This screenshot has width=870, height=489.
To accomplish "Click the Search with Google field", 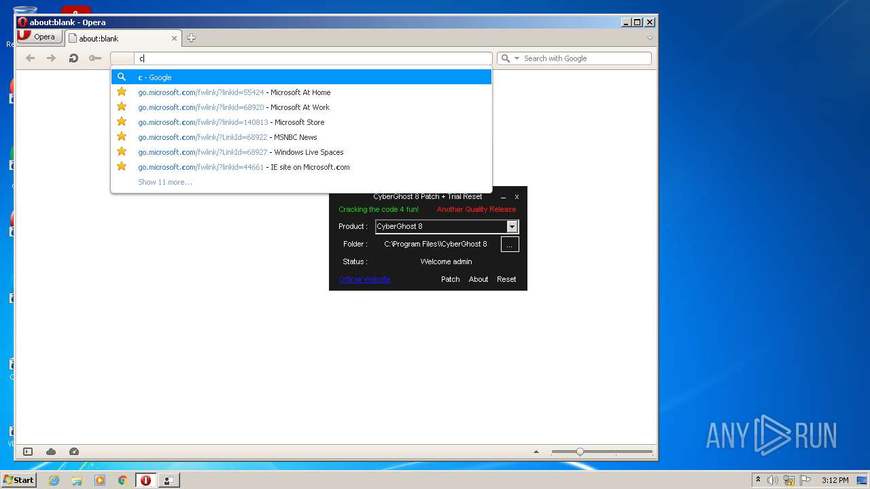I will coord(585,58).
